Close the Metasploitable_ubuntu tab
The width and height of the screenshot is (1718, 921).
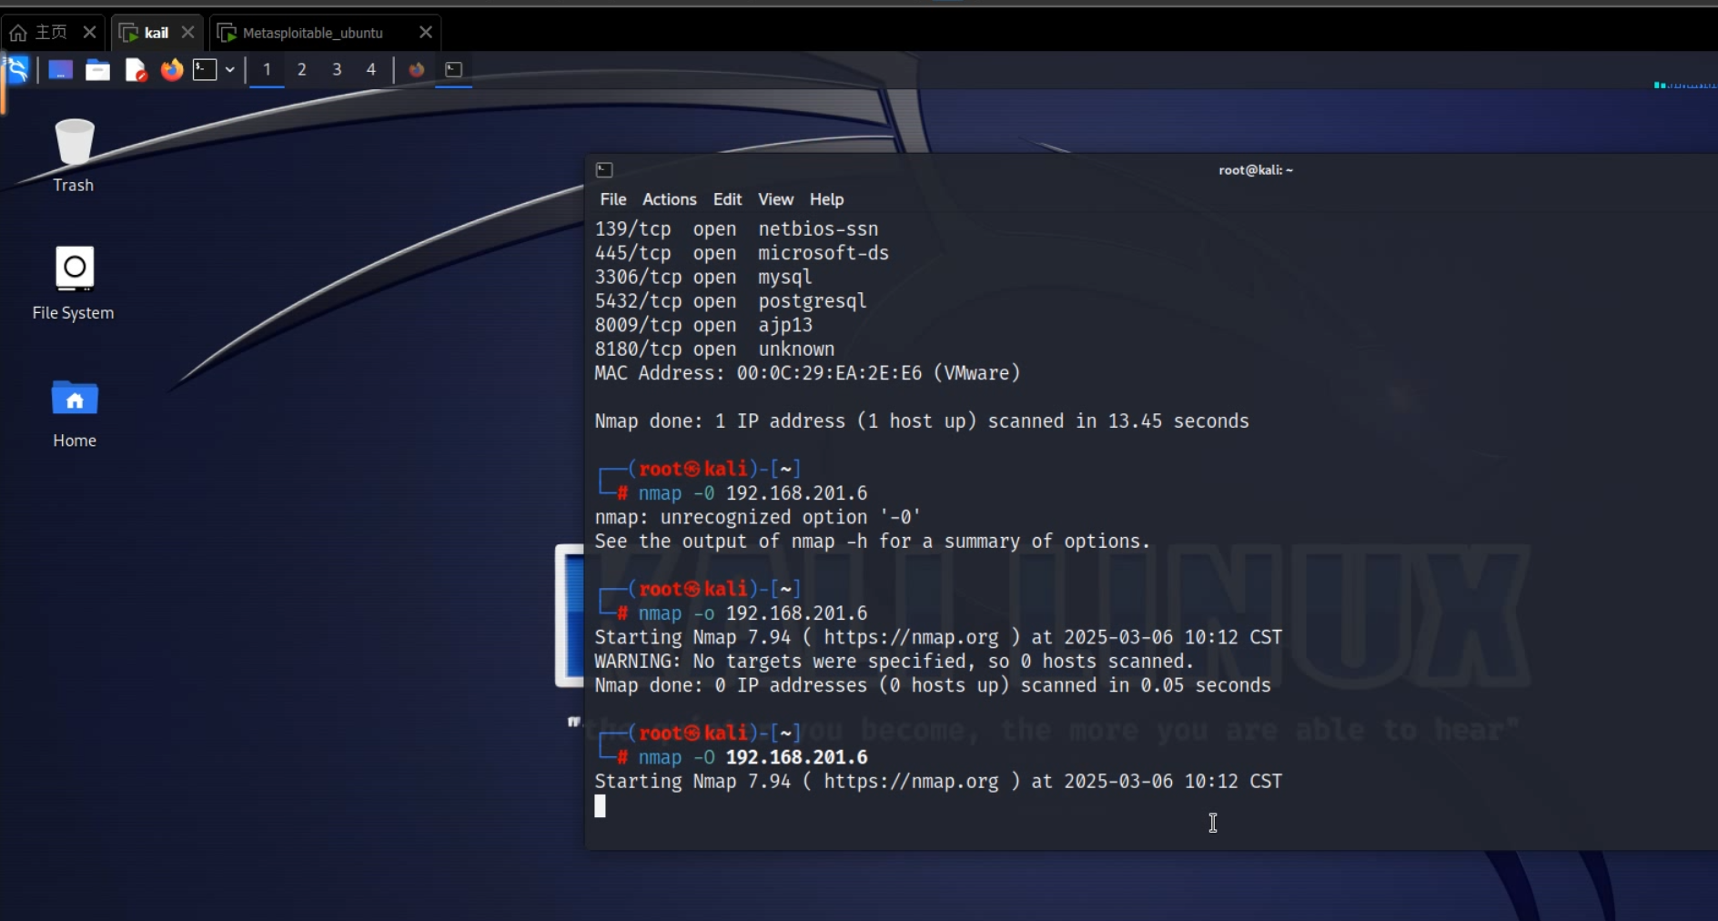(x=425, y=32)
